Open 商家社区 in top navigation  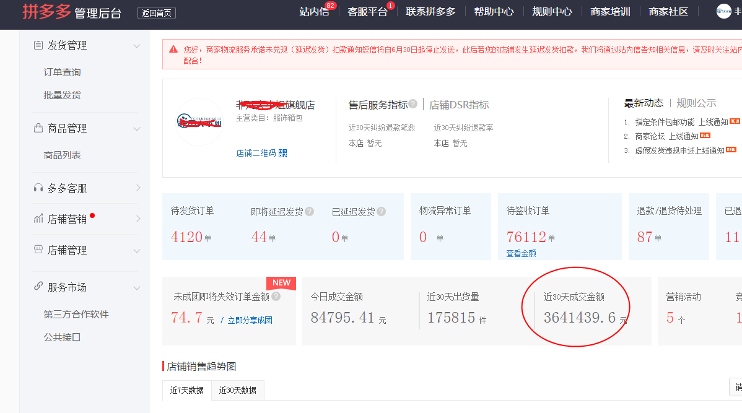(x=668, y=12)
